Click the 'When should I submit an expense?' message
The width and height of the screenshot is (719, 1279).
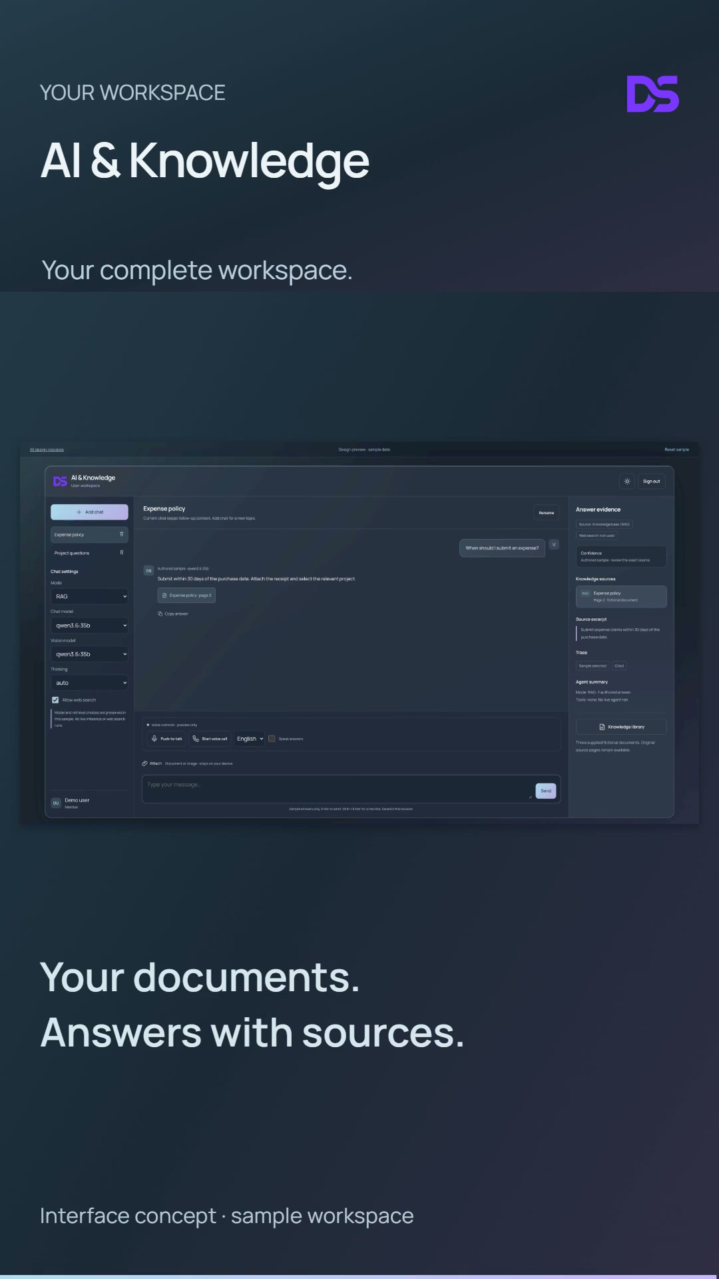(502, 548)
